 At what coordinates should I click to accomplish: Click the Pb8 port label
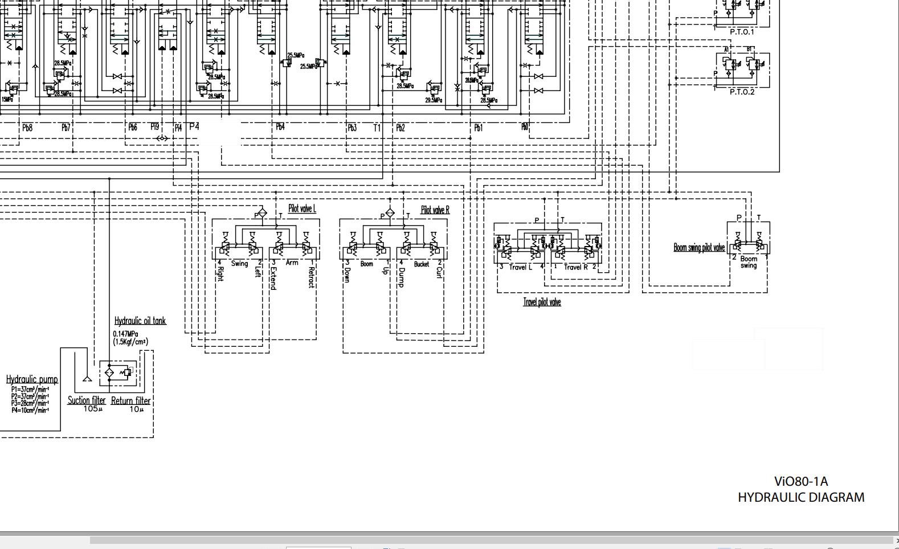click(x=27, y=128)
